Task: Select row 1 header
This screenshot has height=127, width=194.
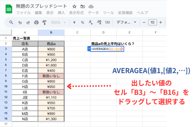Action: [6, 38]
